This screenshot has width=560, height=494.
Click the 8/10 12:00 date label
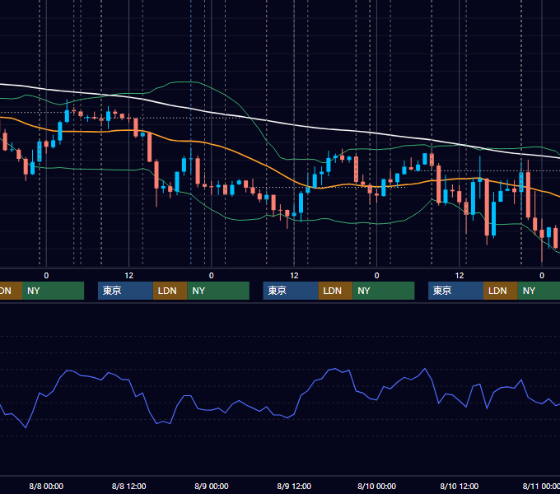[x=460, y=486]
